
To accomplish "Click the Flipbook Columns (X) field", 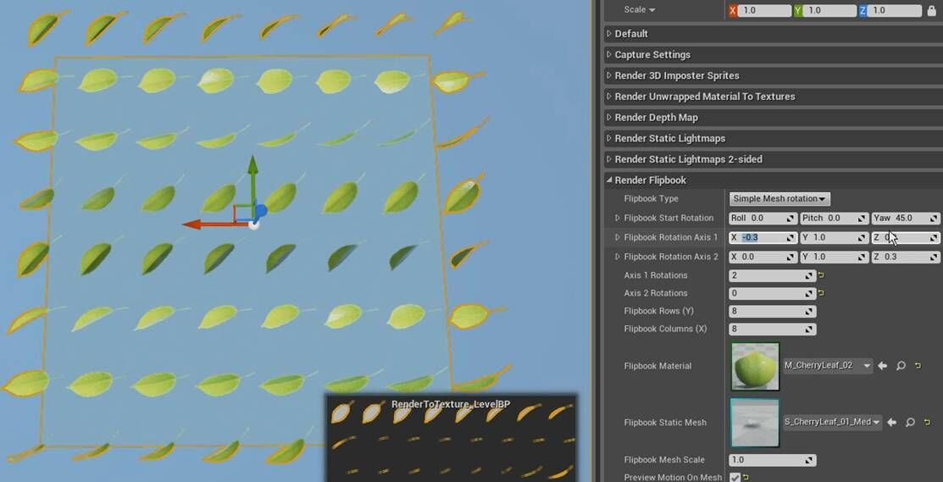I will pos(772,330).
